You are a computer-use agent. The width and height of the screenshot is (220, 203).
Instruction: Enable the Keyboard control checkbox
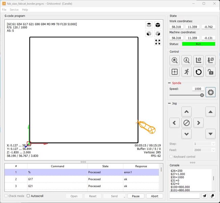point(171,157)
